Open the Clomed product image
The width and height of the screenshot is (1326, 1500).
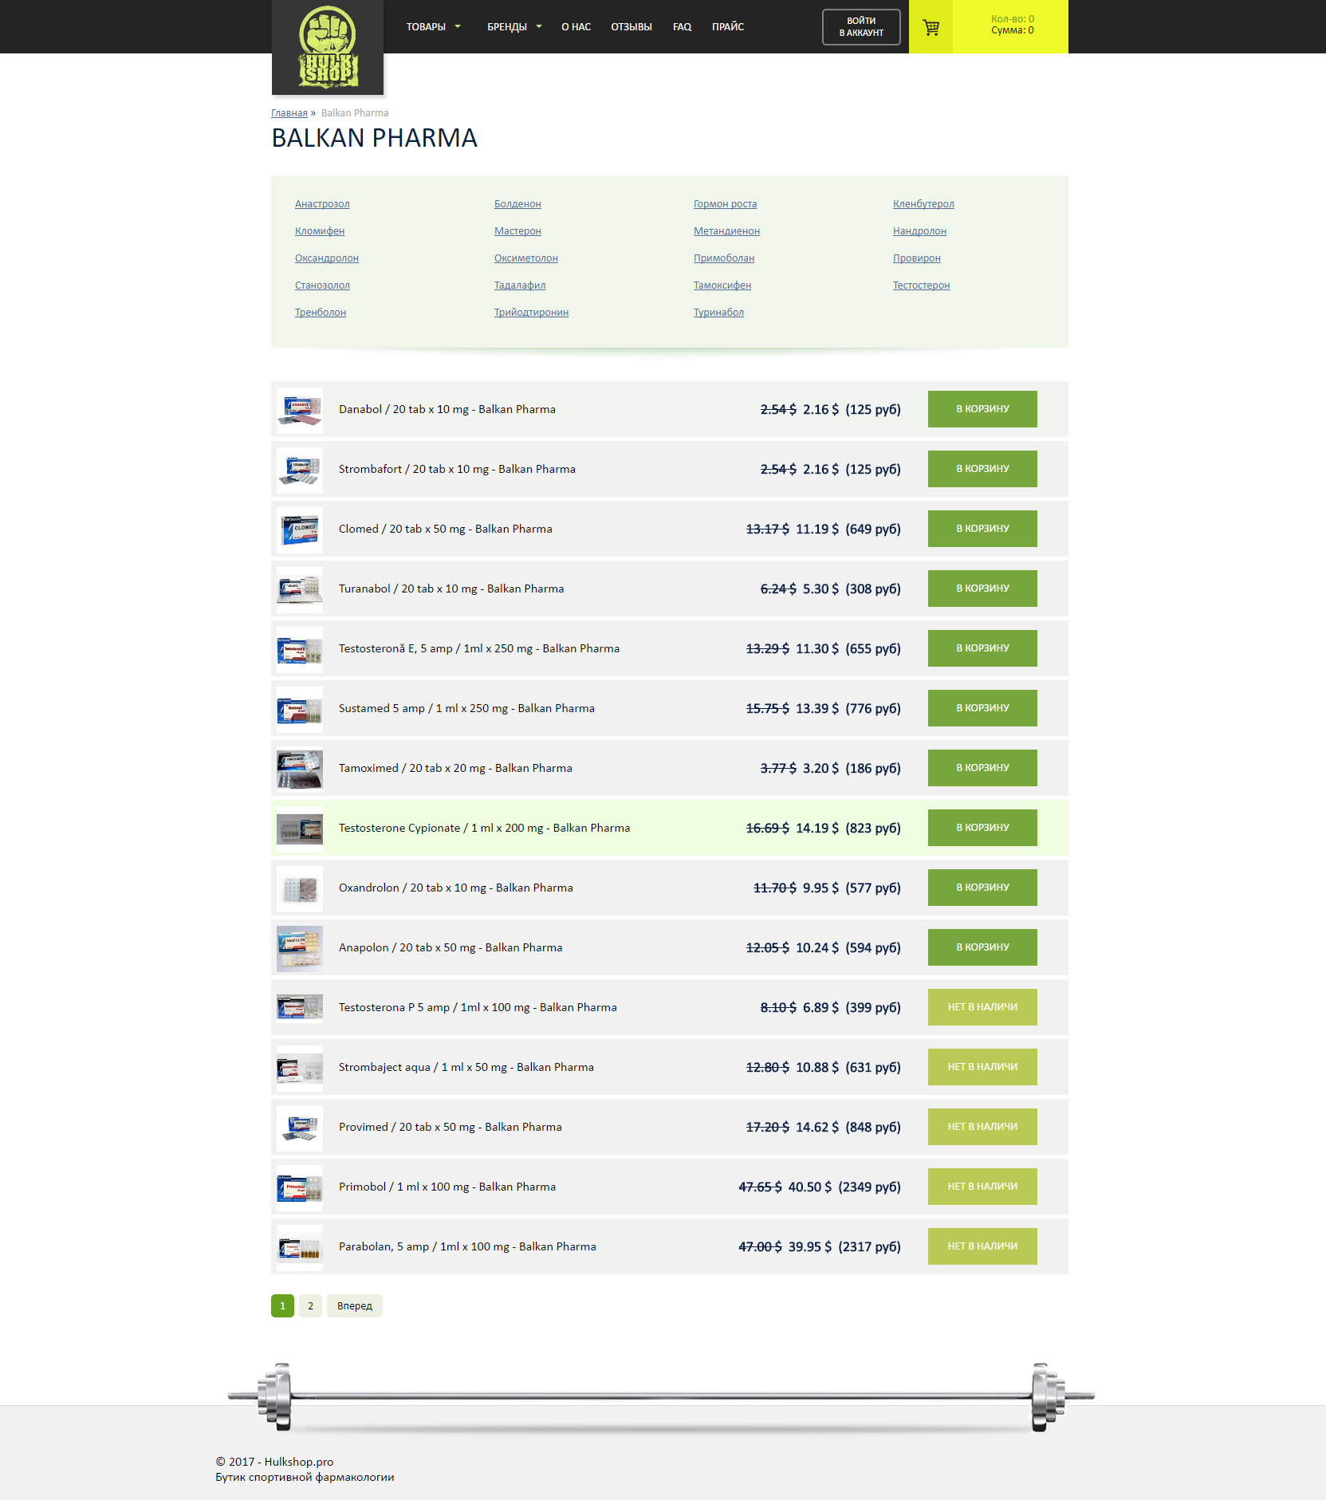coord(300,530)
